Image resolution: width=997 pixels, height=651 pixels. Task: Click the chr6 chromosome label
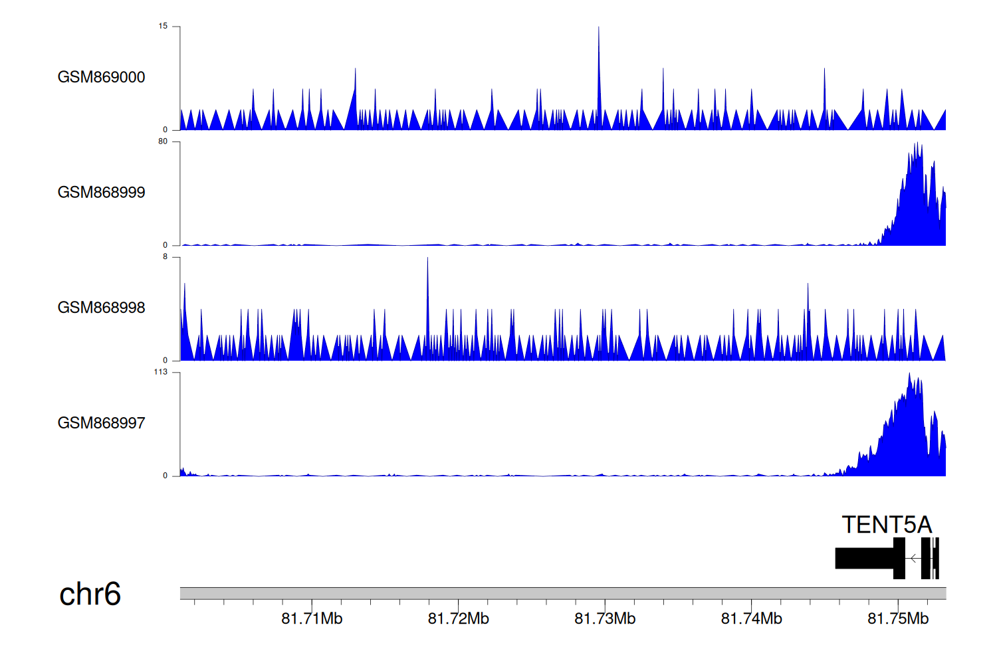(90, 594)
